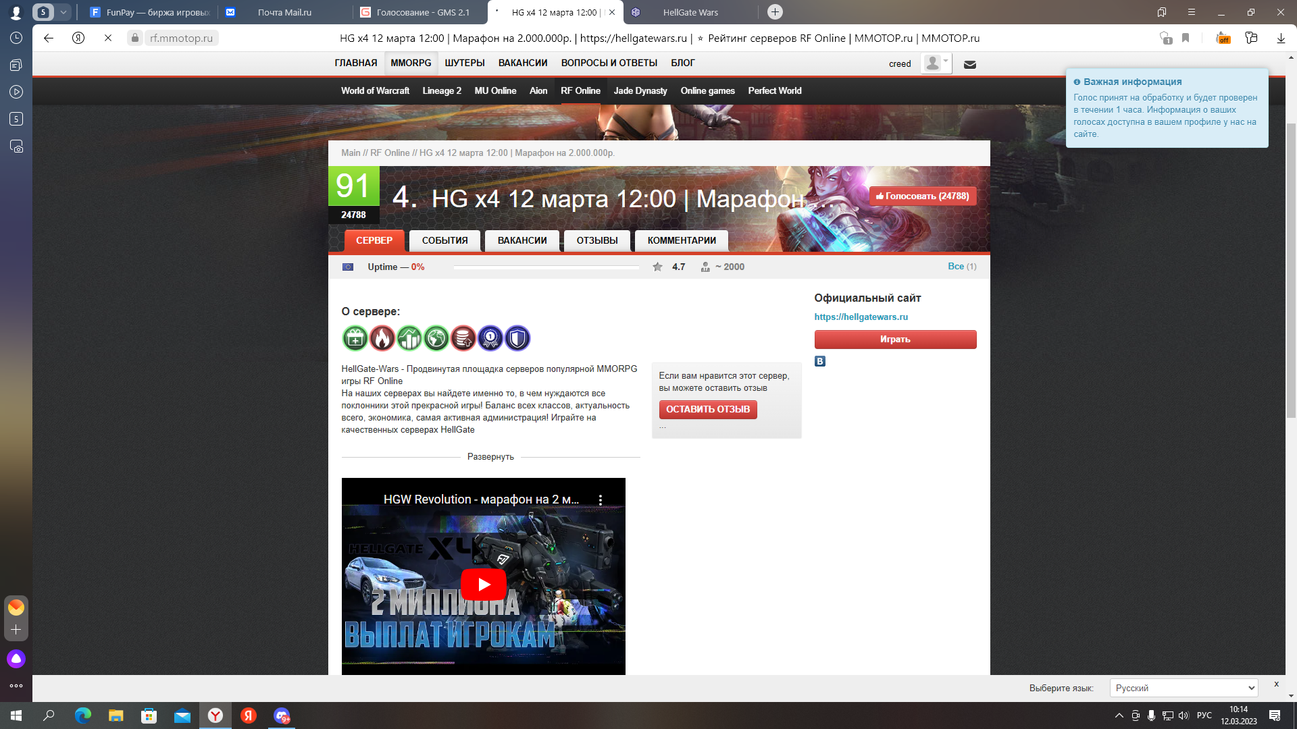Go to Lineage 2 section
This screenshot has width=1297, height=729.
point(442,90)
